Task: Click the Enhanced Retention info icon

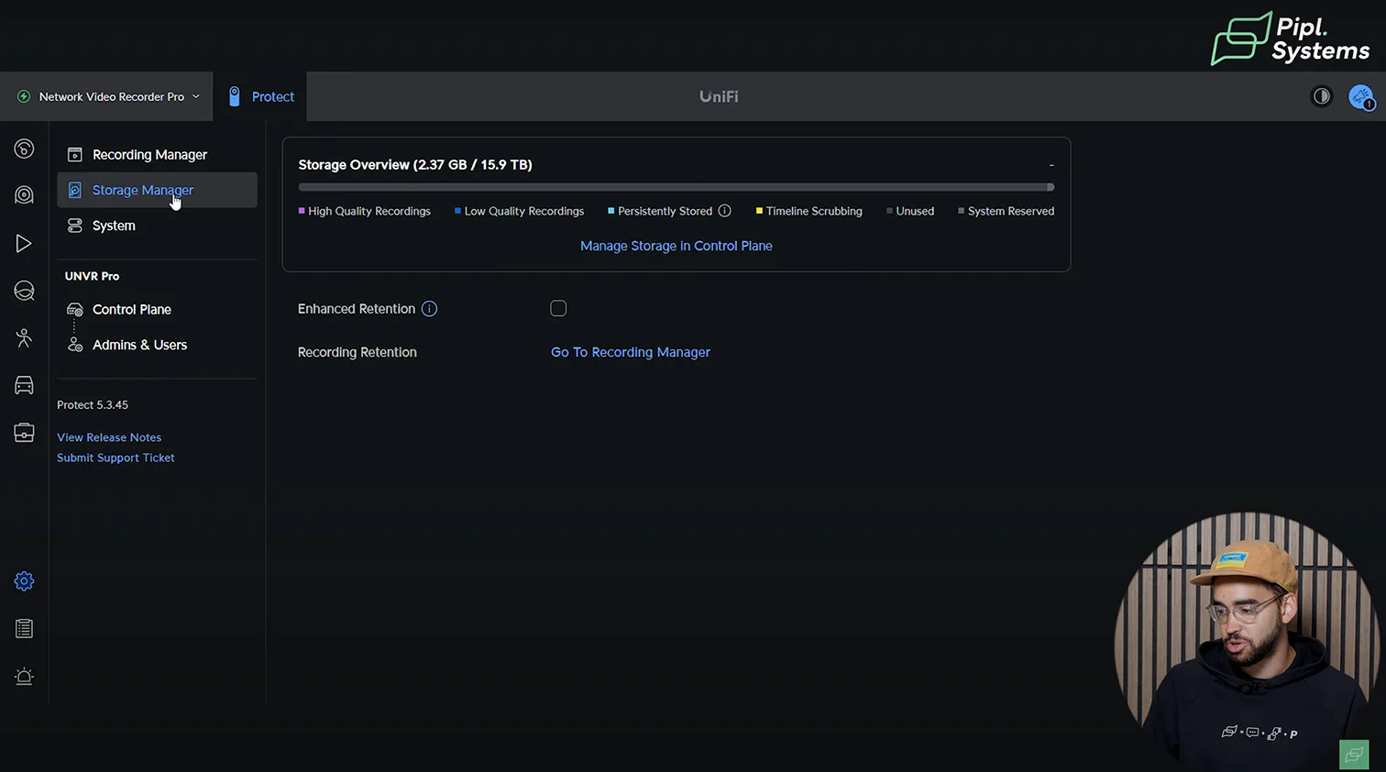Action: point(429,309)
